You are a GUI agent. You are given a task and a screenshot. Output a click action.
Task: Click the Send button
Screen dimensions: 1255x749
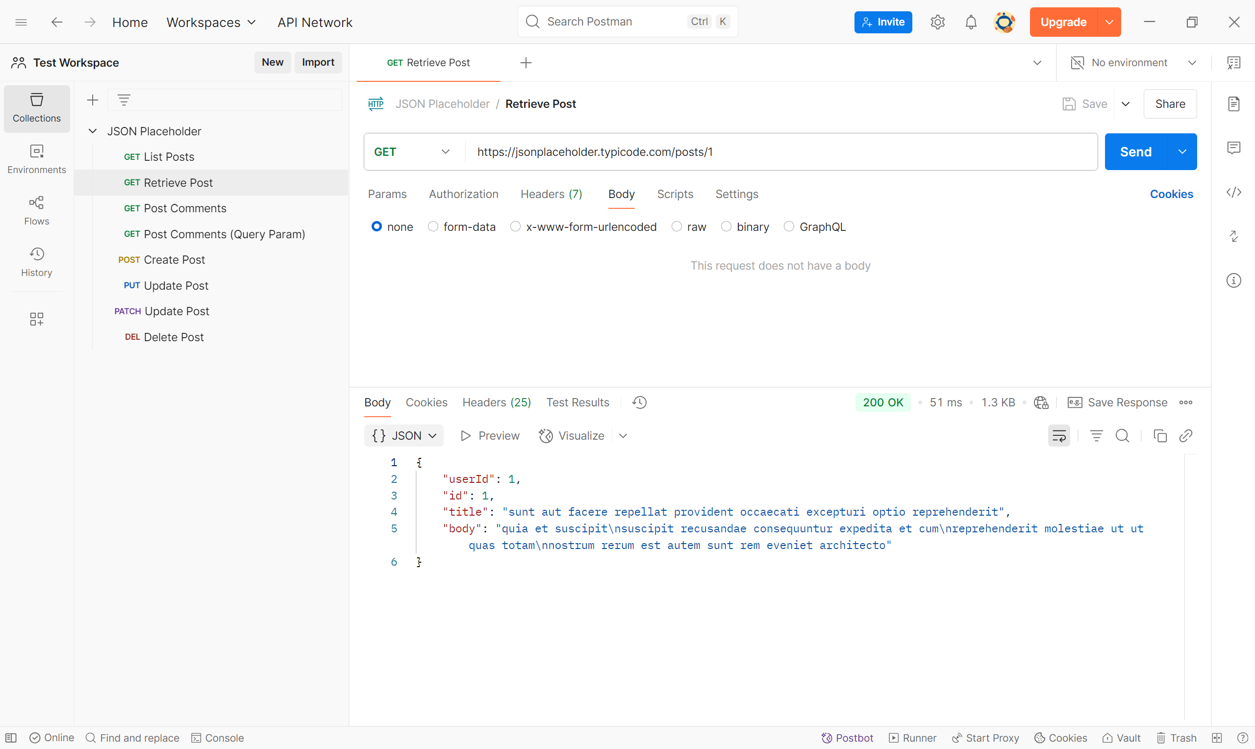click(x=1135, y=152)
